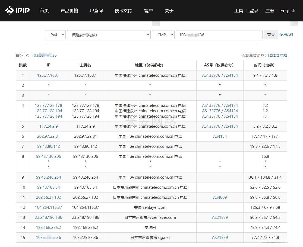This screenshot has height=247, width=303.
Task: Open IP link 117.24.2.9 in hop 5
Action: [49, 126]
